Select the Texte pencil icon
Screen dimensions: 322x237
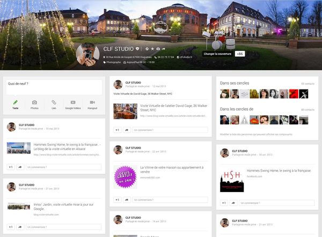point(16,102)
